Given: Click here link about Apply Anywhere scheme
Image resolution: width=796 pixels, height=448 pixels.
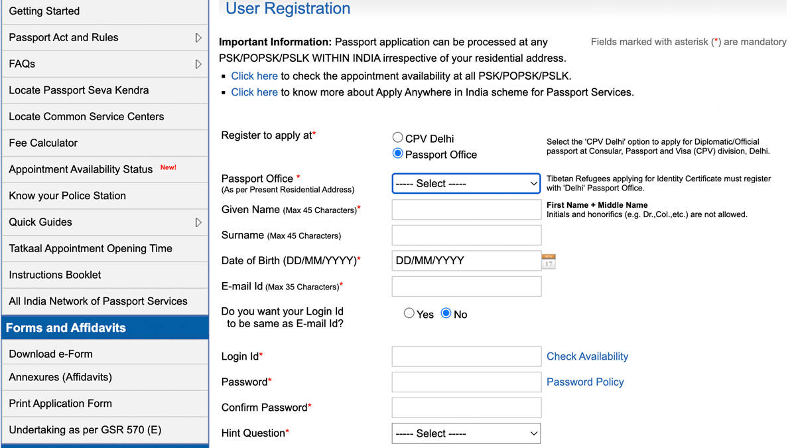Looking at the screenshot, I should (254, 92).
